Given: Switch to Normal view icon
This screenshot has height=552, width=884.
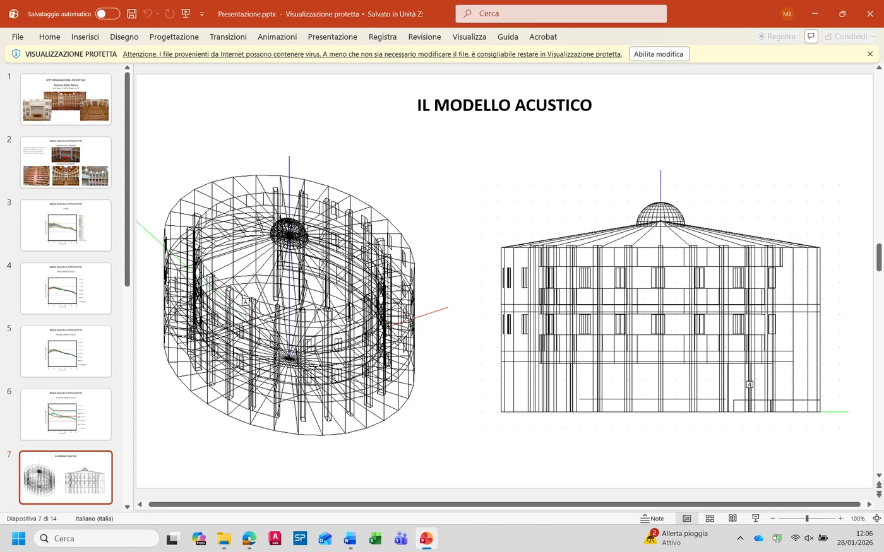Looking at the screenshot, I should 687,519.
